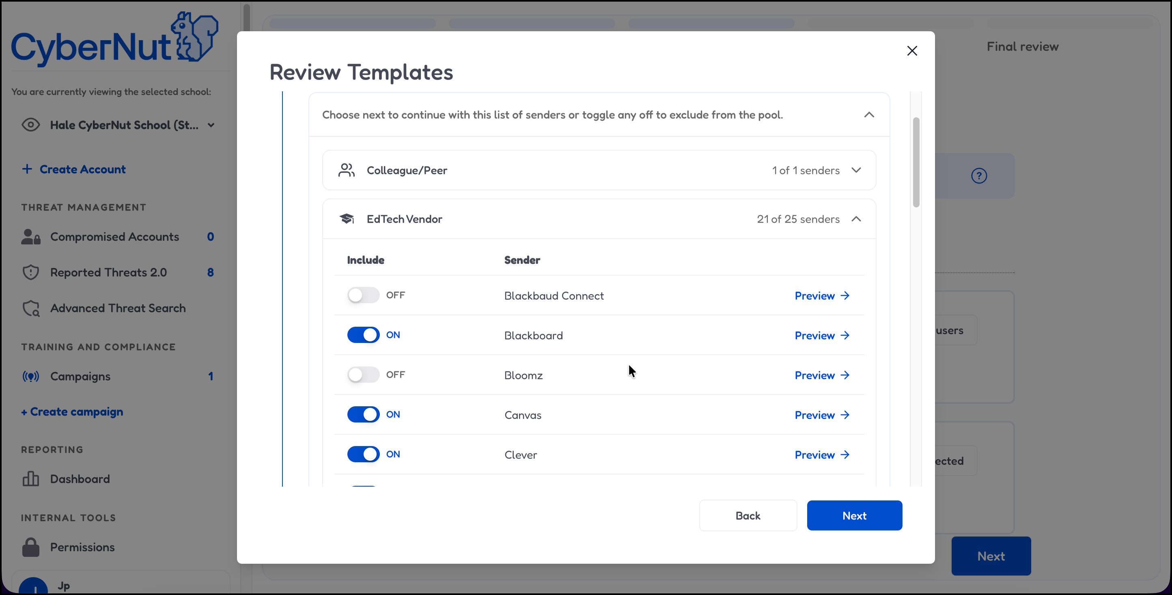Click the Compromised Accounts count 0

(x=210, y=237)
